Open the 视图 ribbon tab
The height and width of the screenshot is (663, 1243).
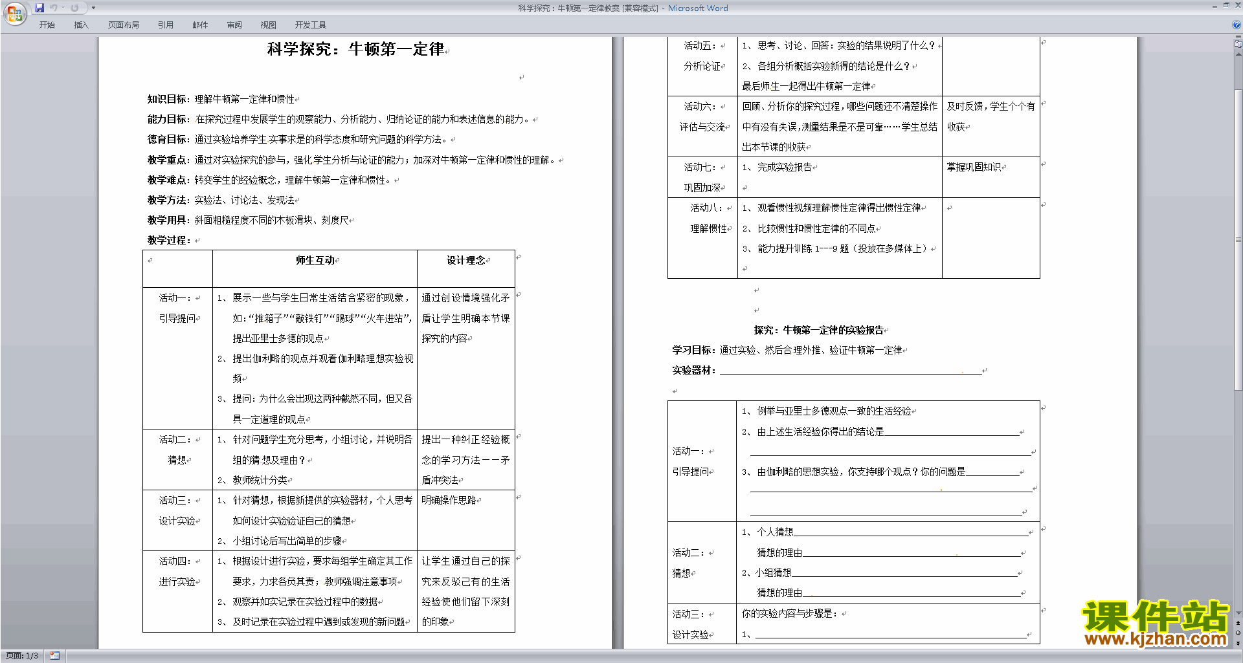coord(269,25)
